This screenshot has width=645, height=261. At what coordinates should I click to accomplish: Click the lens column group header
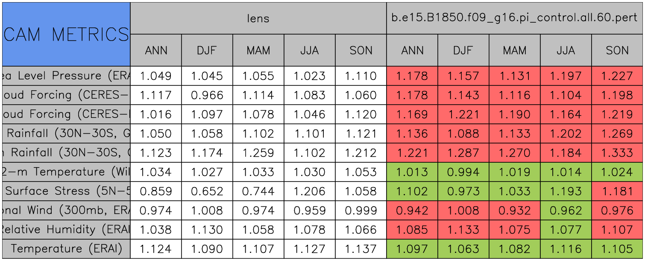258,18
